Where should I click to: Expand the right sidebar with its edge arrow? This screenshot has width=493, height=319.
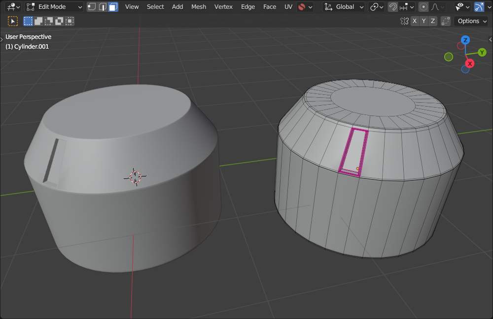[x=491, y=39]
